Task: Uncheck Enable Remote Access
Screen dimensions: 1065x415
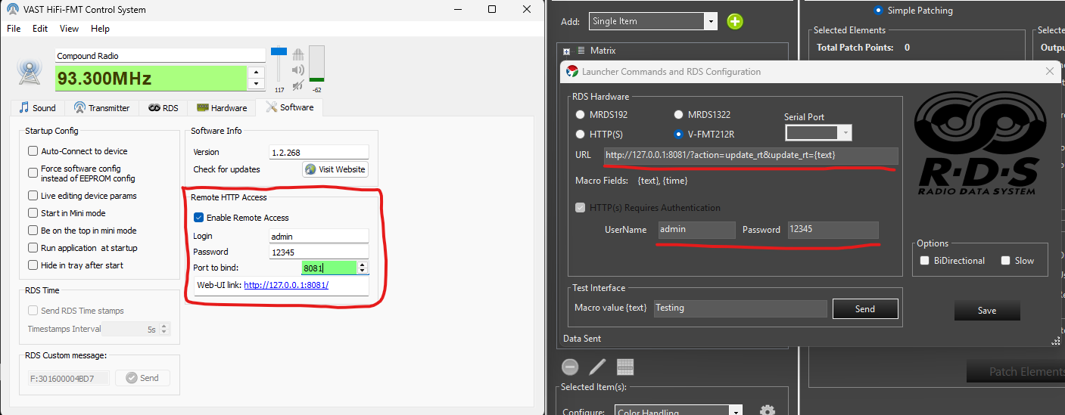Action: pyautogui.click(x=199, y=218)
